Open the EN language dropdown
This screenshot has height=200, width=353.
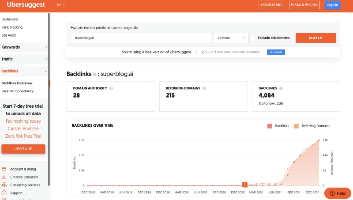(x=61, y=5)
